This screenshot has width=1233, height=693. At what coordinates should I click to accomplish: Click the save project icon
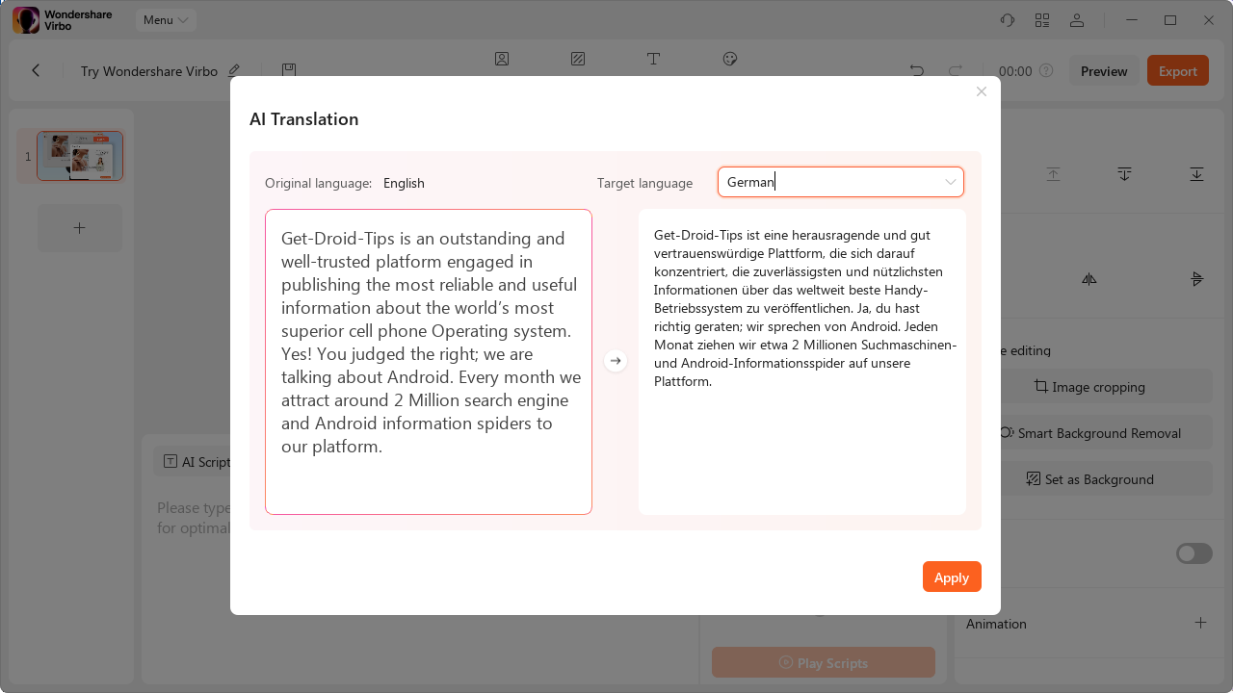[x=288, y=70]
